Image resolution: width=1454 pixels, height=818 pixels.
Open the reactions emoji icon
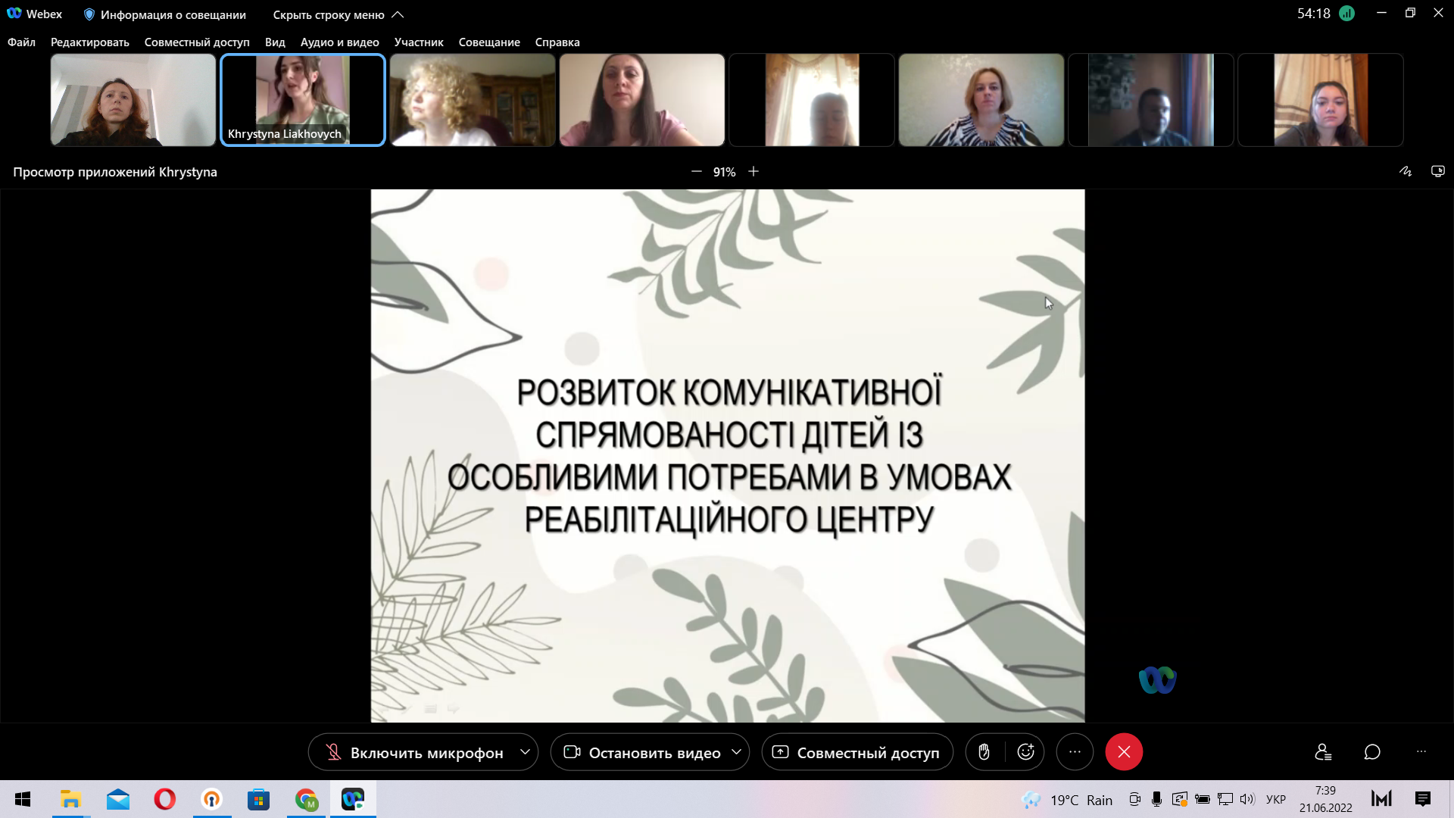1026,752
